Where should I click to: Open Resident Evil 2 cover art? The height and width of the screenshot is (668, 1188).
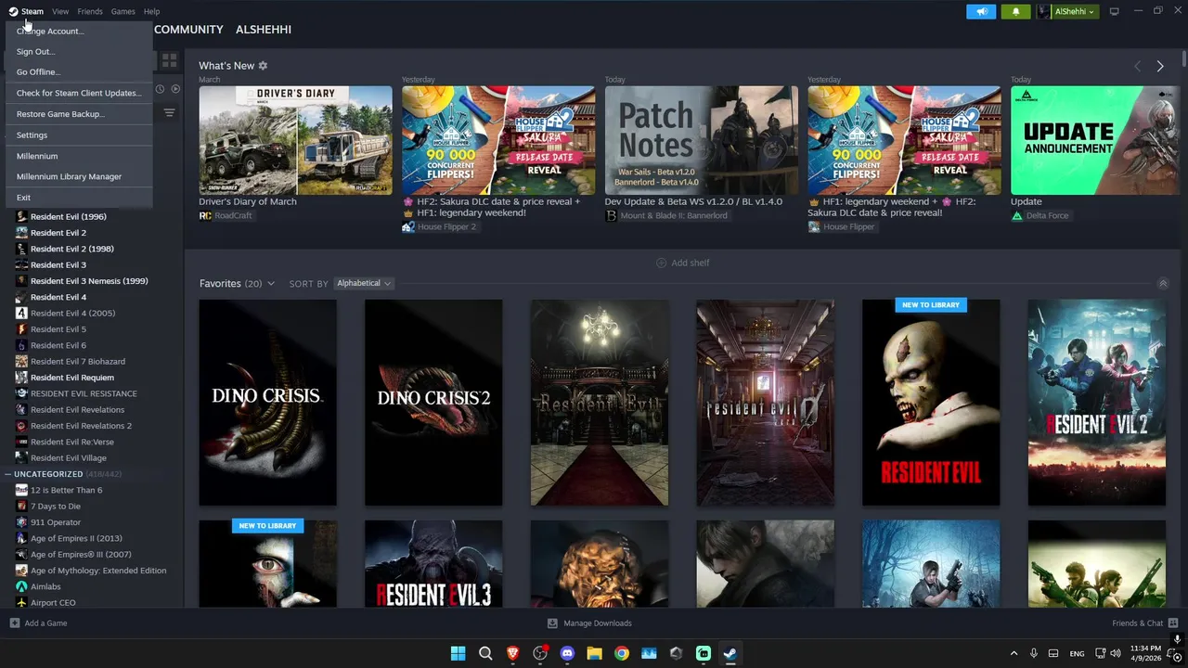point(1097,403)
